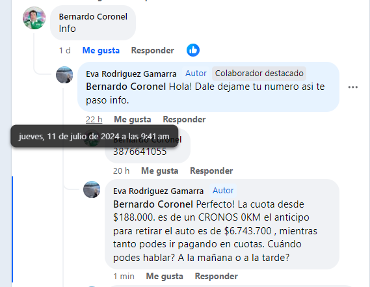Viewport: 370px width, 287px height.
Task: Click the blue thumbs-up reaction icon
Action: point(193,50)
